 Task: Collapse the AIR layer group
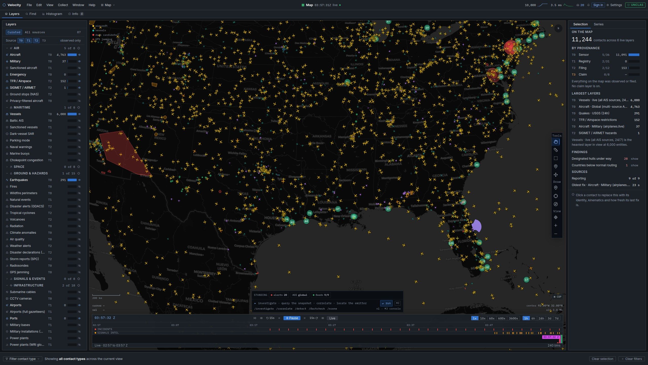click(7, 48)
